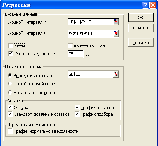This screenshot has height=146, width=158.
Task: Toggle the График подбора checkbox
Action: [x=77, y=114]
